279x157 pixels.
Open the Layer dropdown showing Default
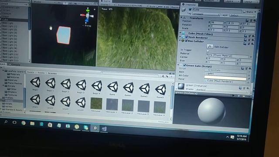242,16
